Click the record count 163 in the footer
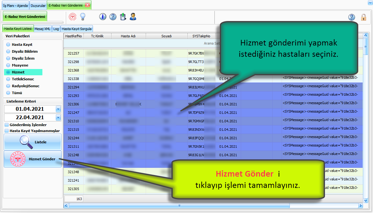This screenshot has height=213, width=373. click(x=74, y=199)
